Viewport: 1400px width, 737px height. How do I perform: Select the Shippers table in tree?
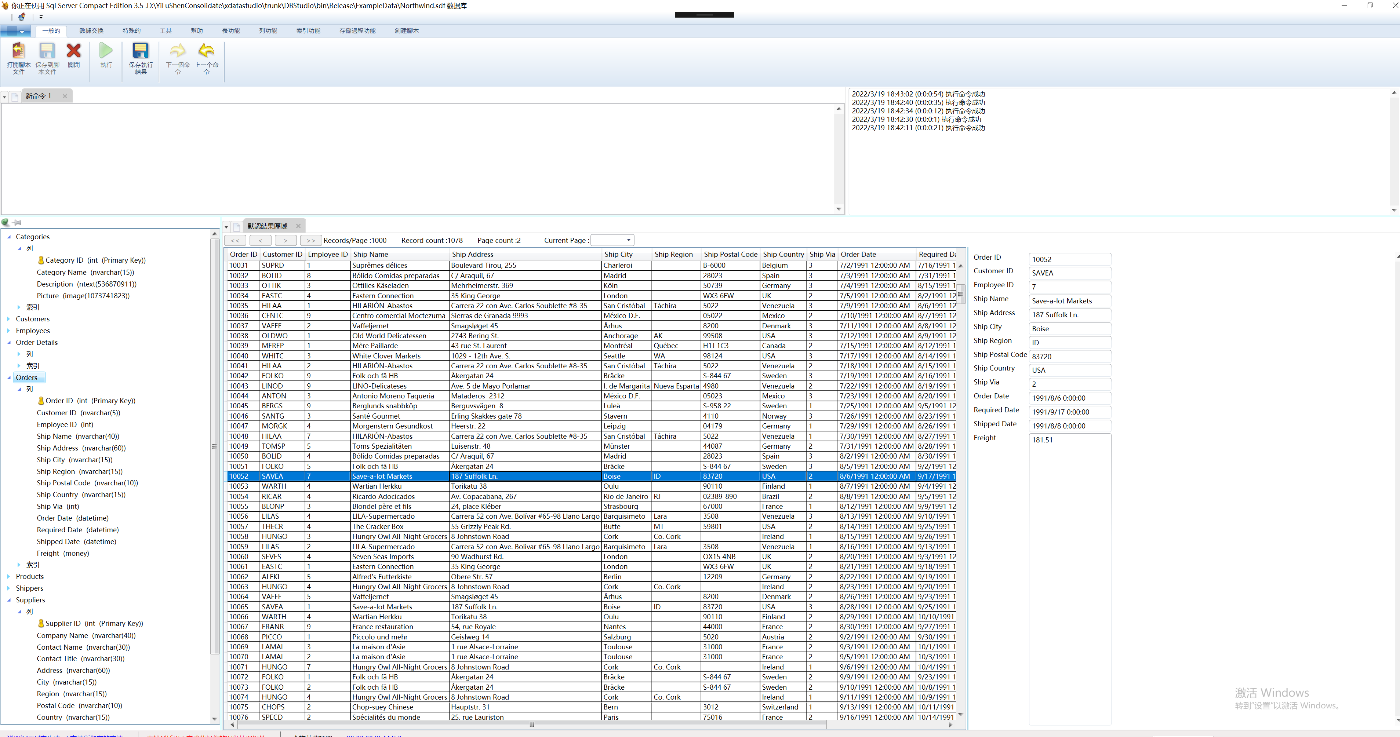pyautogui.click(x=29, y=588)
